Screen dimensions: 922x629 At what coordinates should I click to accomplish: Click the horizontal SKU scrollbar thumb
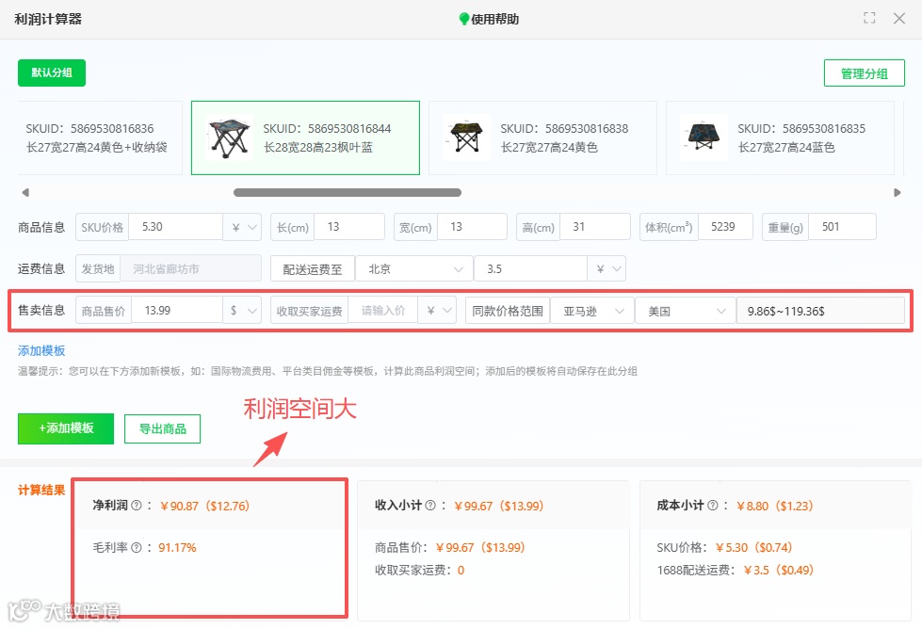click(x=347, y=192)
